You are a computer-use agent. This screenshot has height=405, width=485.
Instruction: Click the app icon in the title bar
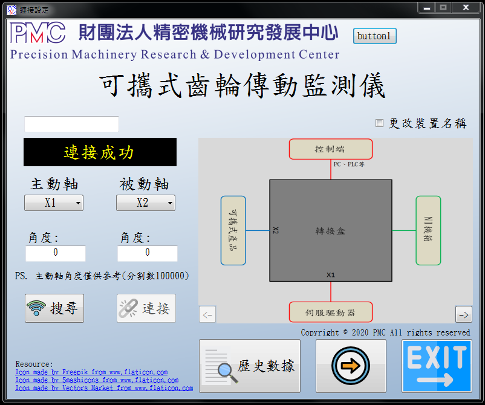[11, 10]
